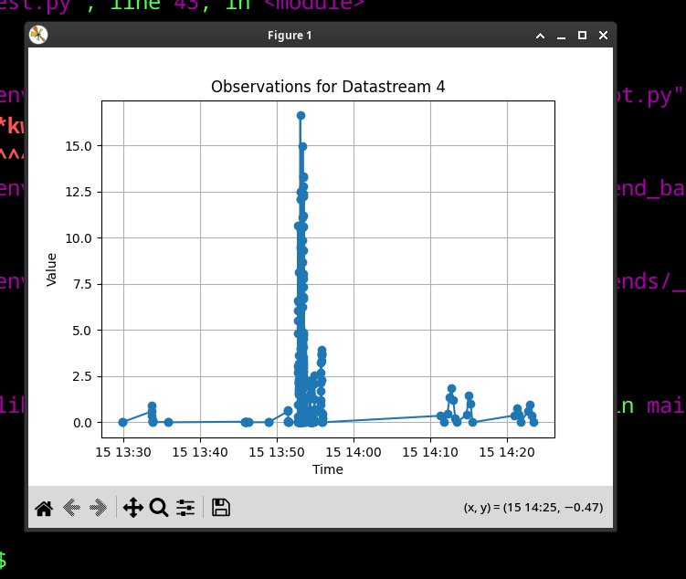Select the Time x-axis label
686x579 pixels.
click(x=328, y=469)
